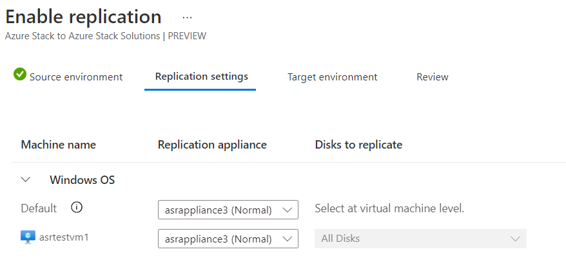Click the Default info icon

coord(77,208)
